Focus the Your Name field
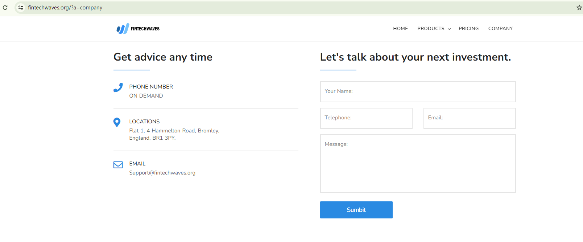583x242 pixels. [418, 92]
